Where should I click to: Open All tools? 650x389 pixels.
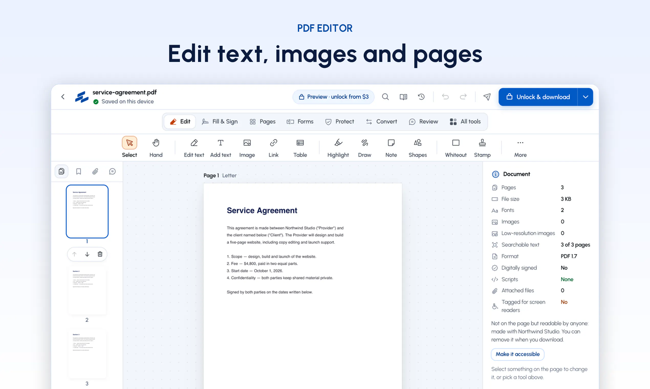point(465,122)
